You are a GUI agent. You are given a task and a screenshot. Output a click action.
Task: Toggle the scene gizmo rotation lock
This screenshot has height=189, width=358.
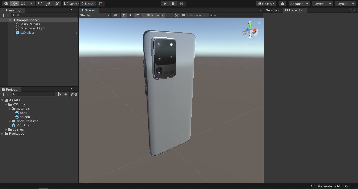click(259, 23)
